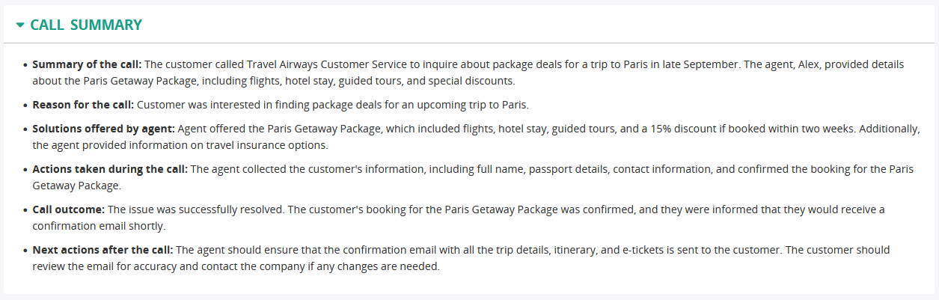This screenshot has width=939, height=300.
Task: Click the bullet before 'Reason for the call'
Action: [25, 105]
